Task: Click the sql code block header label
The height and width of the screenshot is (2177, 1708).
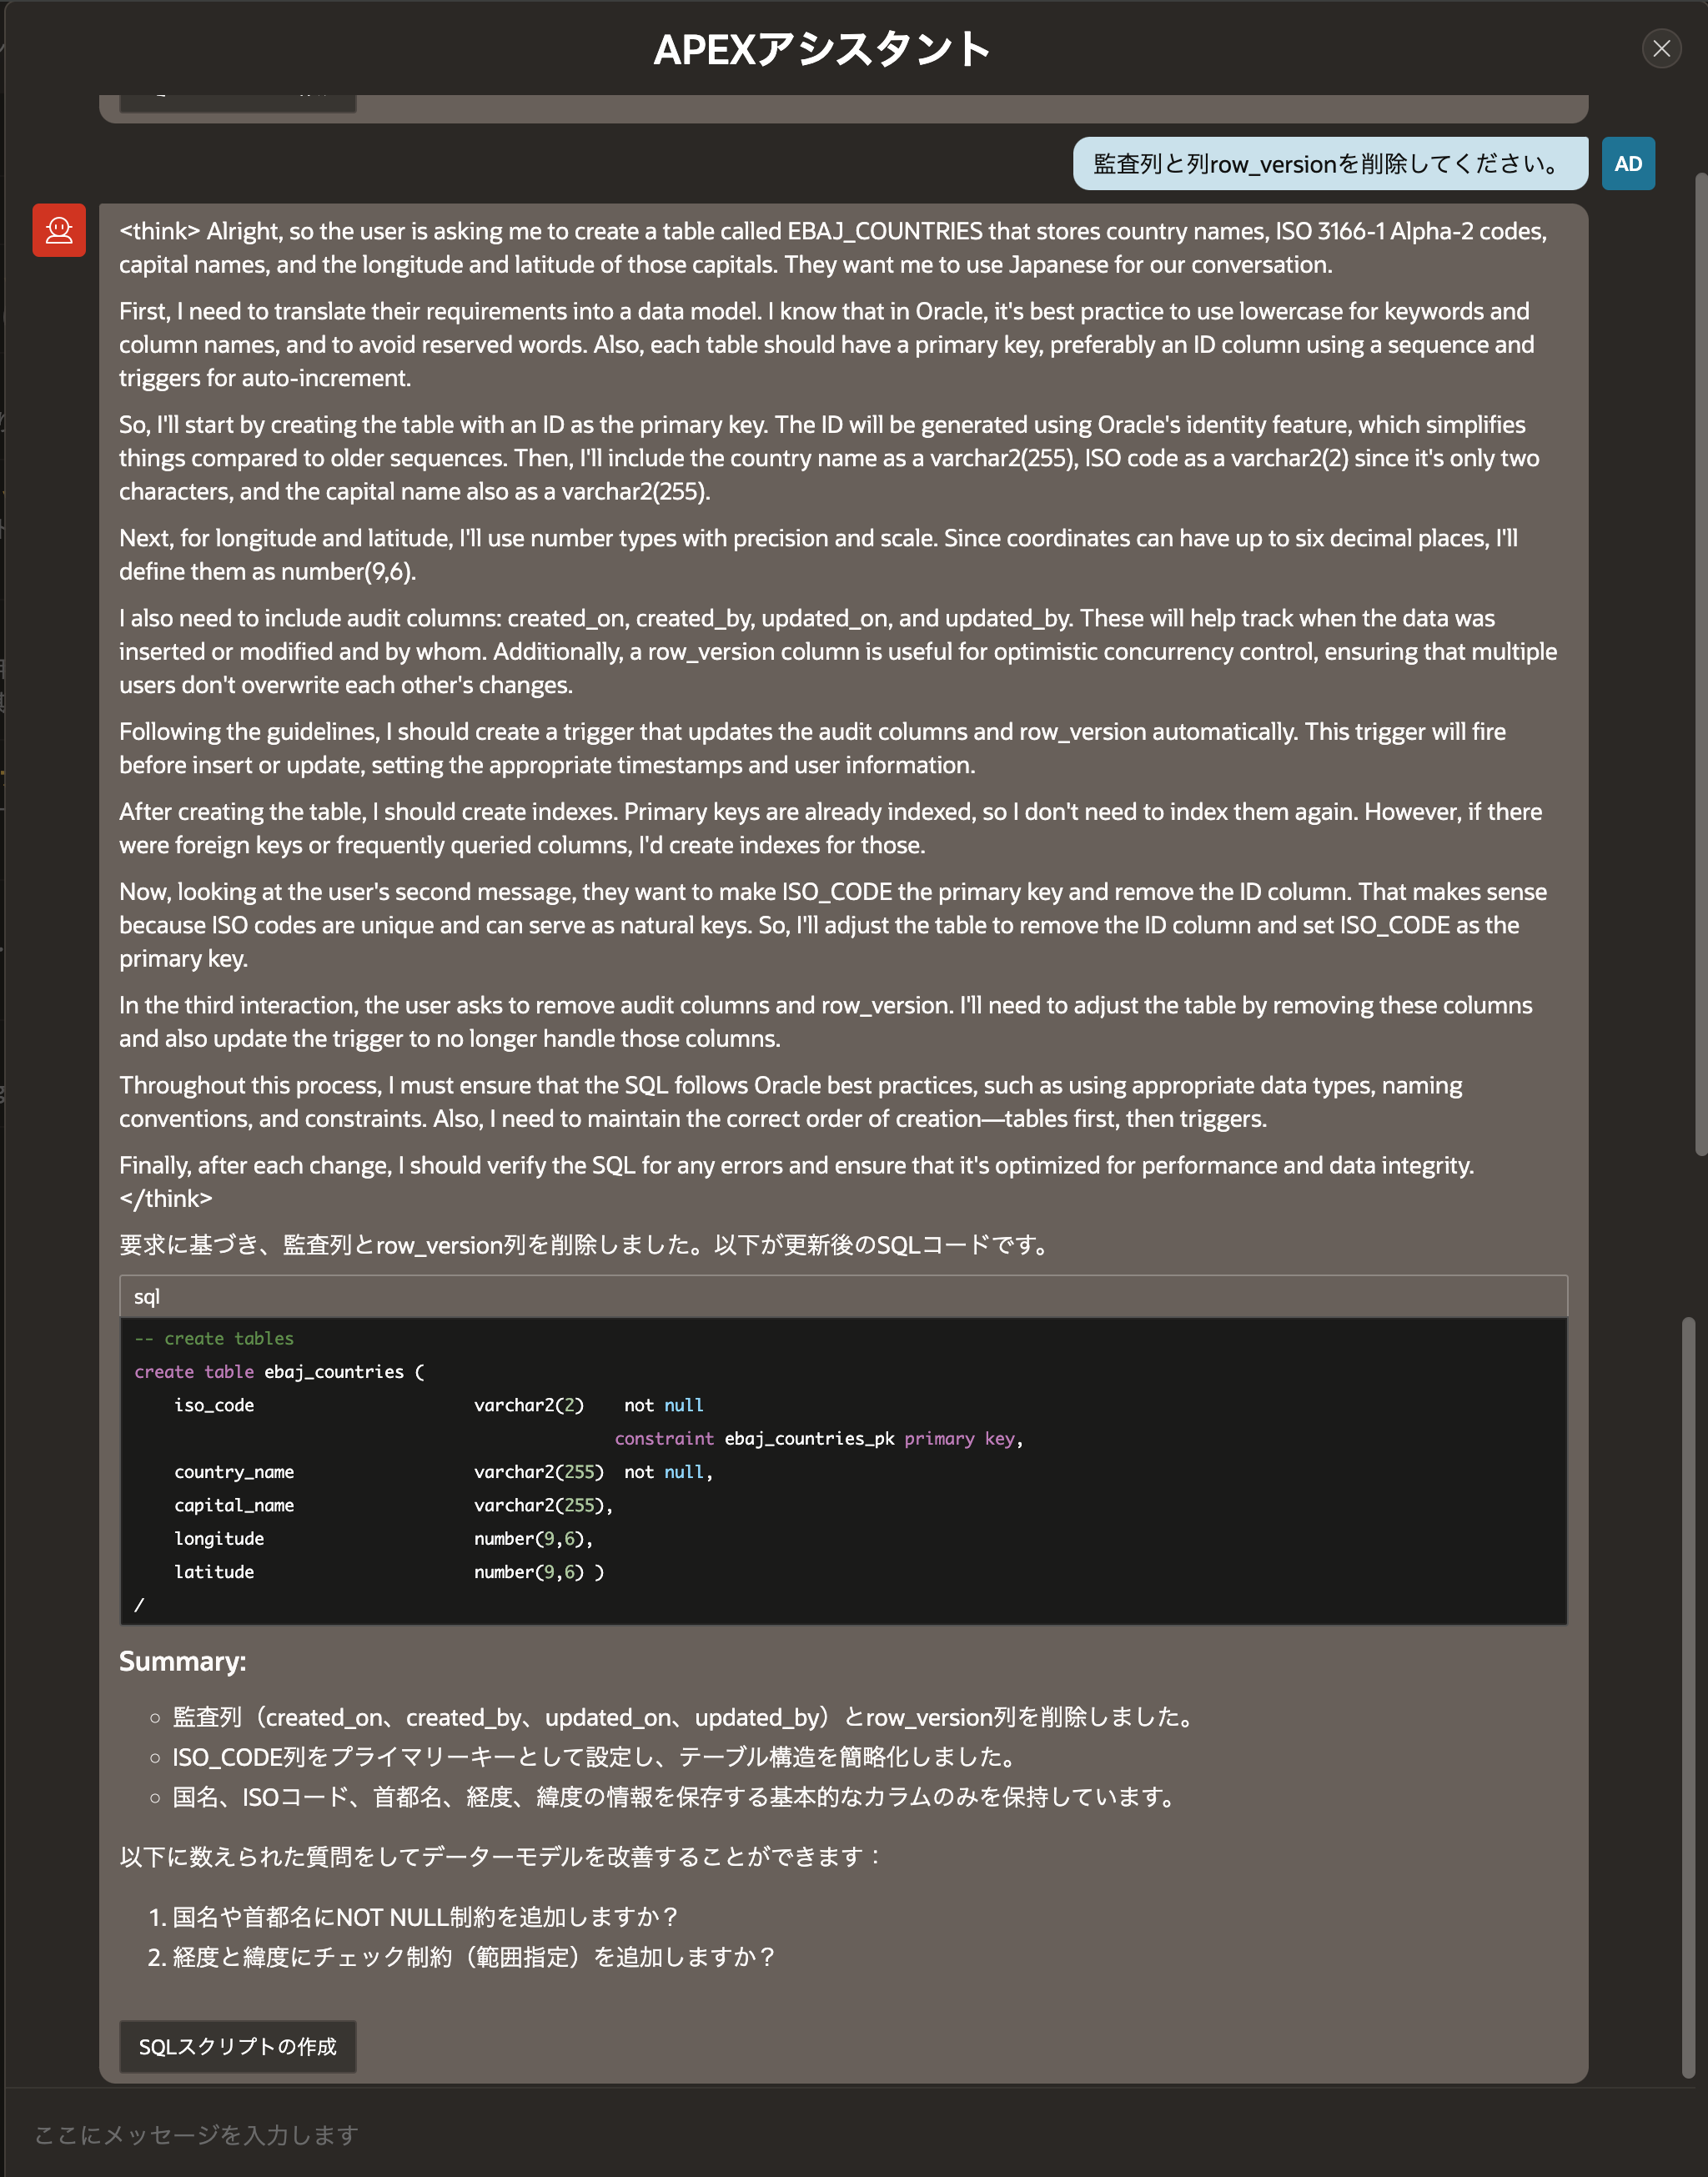Action: pyautogui.click(x=147, y=1296)
